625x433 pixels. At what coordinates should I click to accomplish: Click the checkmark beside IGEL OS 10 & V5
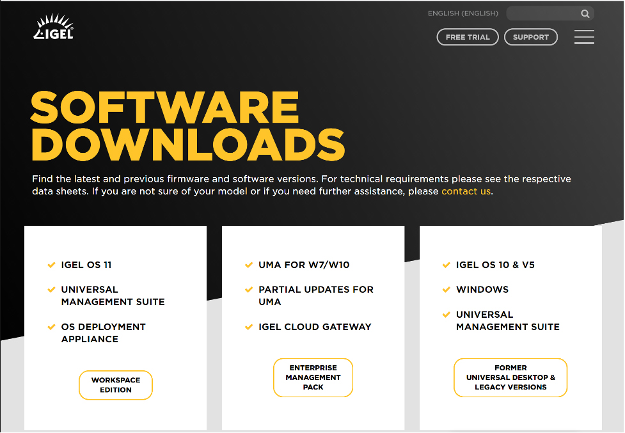pyautogui.click(x=447, y=265)
